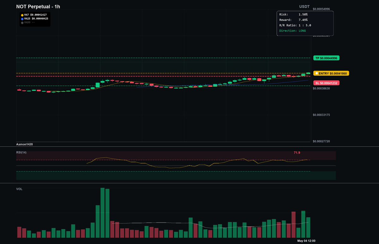Click the tallest green volume bar
The image size is (379, 244).
point(102,213)
